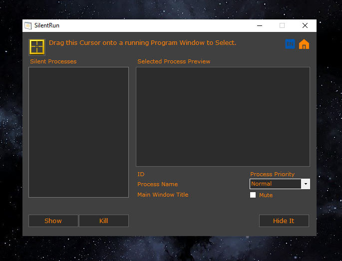The height and width of the screenshot is (261, 342).
Task: Click the ID label
Action: tap(141, 174)
